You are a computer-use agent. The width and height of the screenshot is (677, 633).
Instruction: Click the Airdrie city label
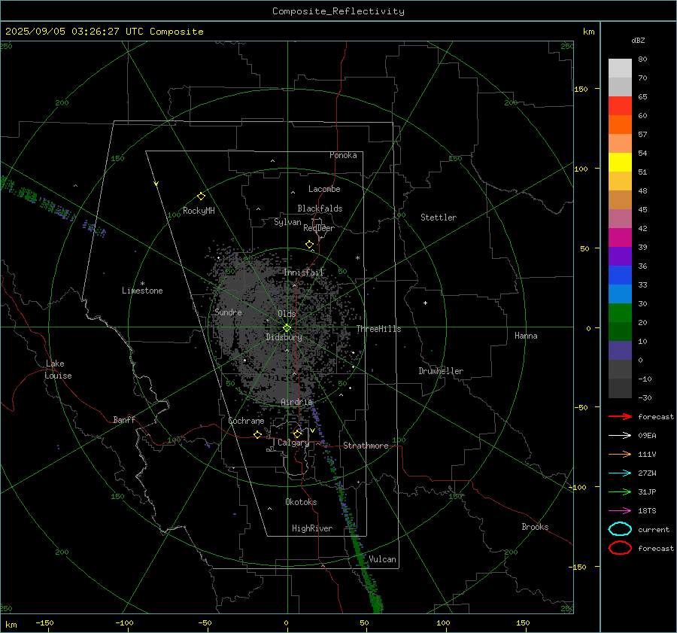[296, 402]
